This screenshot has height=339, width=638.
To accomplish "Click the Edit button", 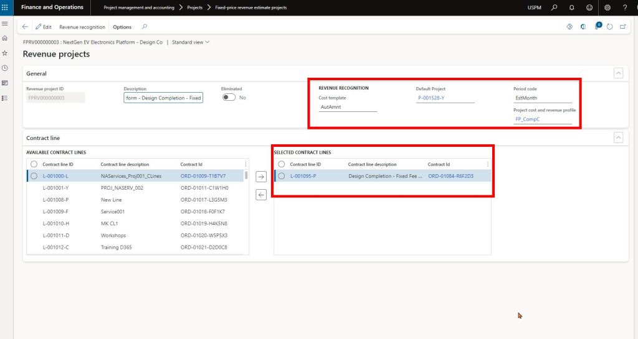I will click(44, 27).
